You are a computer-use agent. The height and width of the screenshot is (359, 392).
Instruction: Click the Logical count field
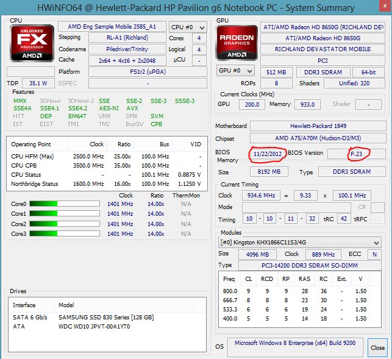(x=199, y=49)
